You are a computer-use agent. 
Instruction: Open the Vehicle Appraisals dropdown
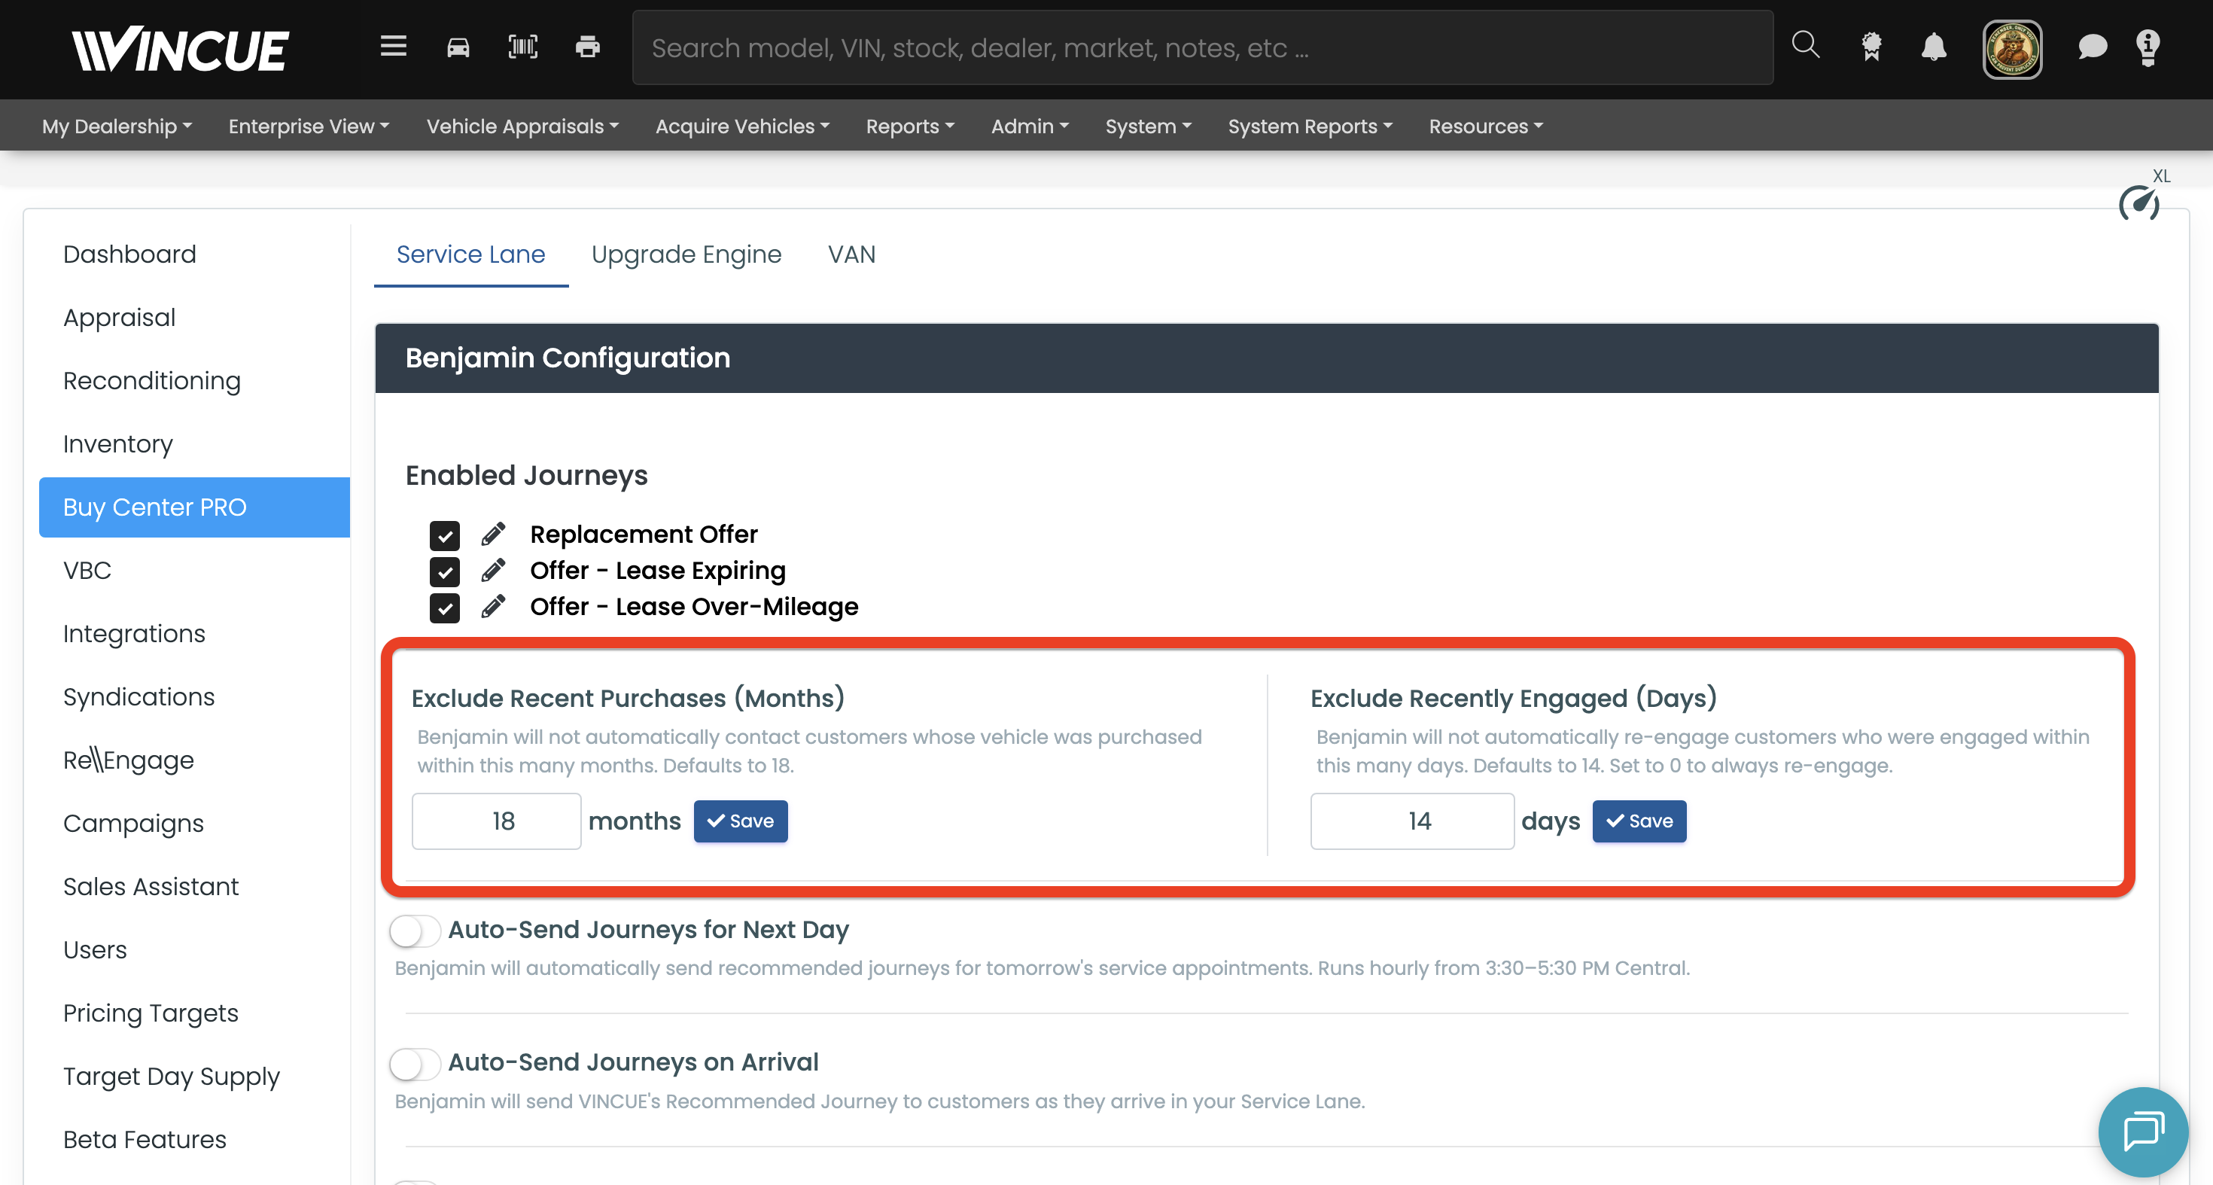(522, 126)
